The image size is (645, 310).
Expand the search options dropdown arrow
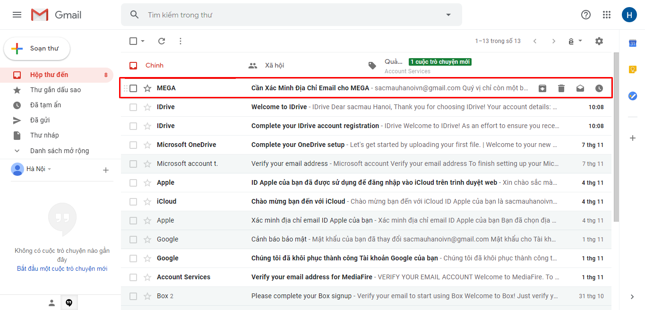(x=448, y=15)
